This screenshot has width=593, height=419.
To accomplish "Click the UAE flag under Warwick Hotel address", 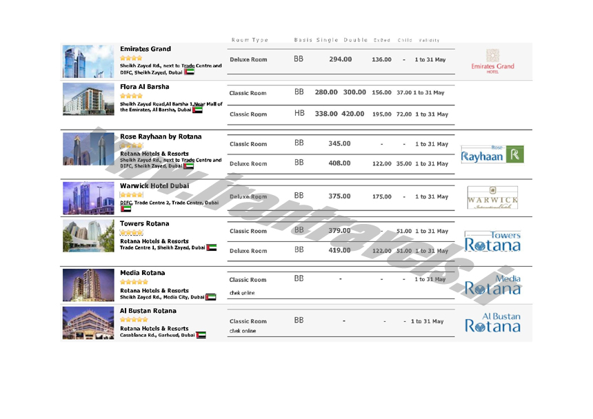I will click(x=125, y=209).
